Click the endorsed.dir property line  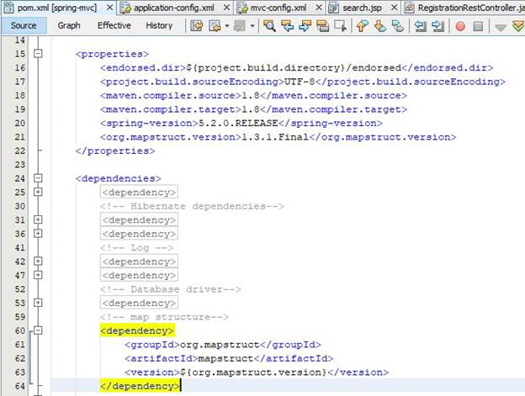(297, 68)
